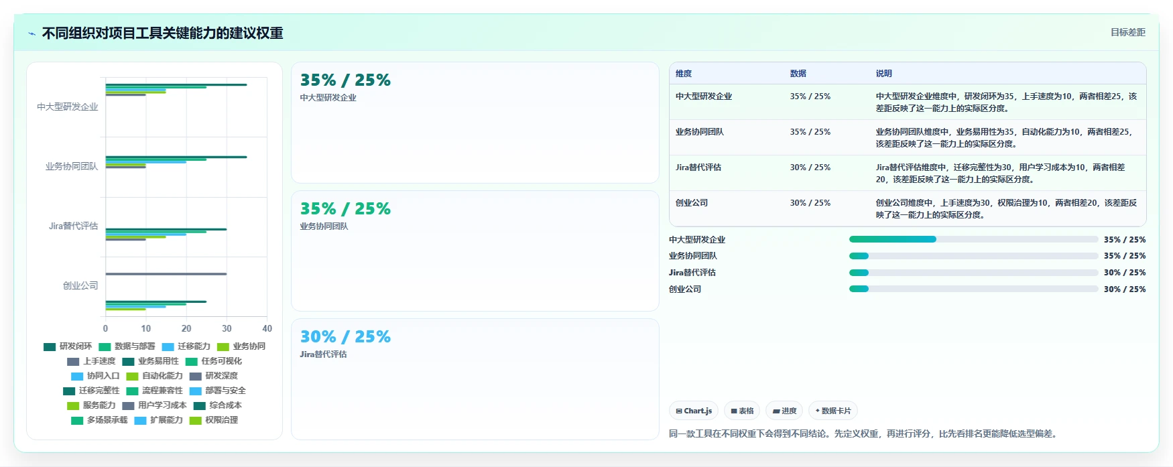This screenshot has height=467, width=1173.
Task: Click the icon beside the dashboard title
Action: 32,34
